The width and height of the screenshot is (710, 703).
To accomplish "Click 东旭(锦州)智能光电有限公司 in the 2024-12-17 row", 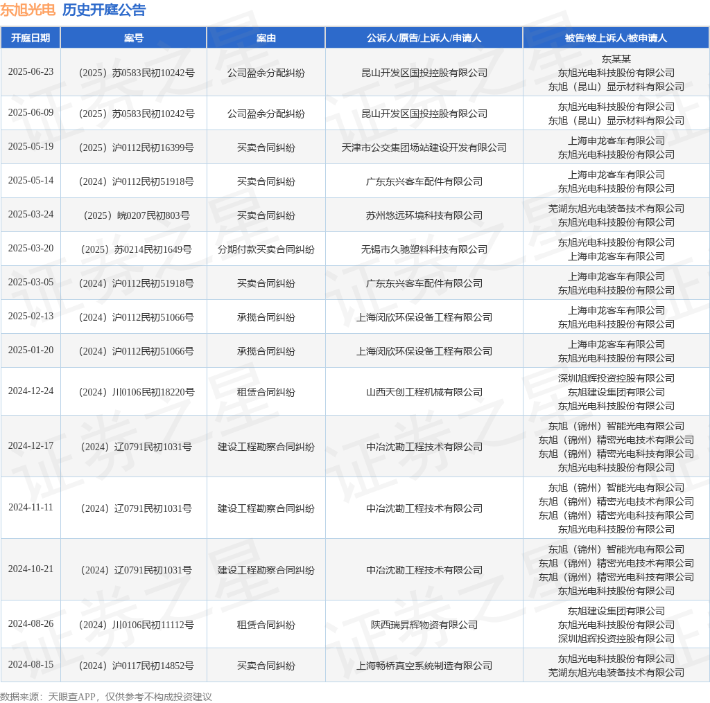I will 616,426.
